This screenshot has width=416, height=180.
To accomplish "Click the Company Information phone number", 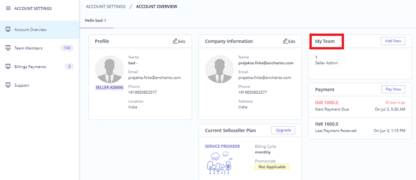I will (x=252, y=92).
